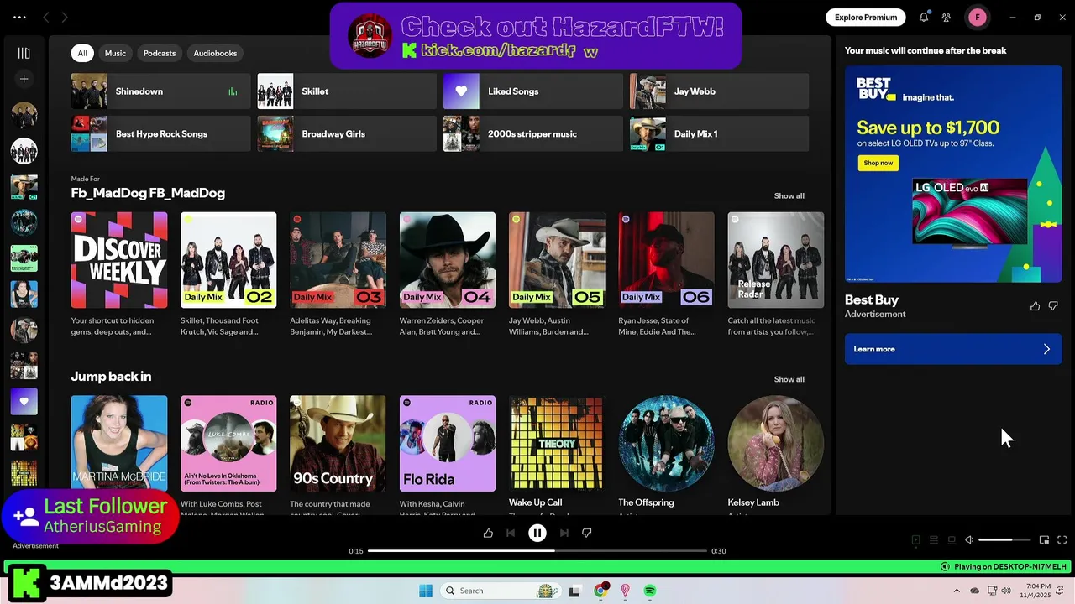
Task: Open the Skillet shortcut tile
Action: 347,91
